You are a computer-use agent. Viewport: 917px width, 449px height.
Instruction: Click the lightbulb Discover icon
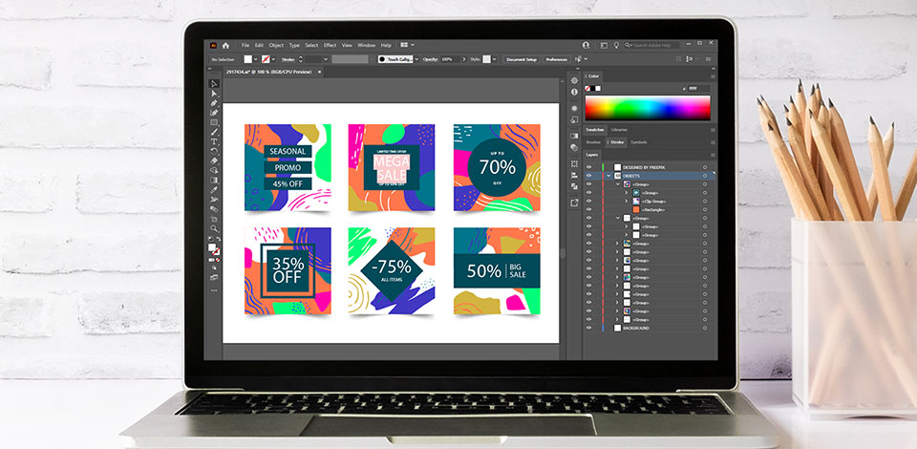point(616,45)
